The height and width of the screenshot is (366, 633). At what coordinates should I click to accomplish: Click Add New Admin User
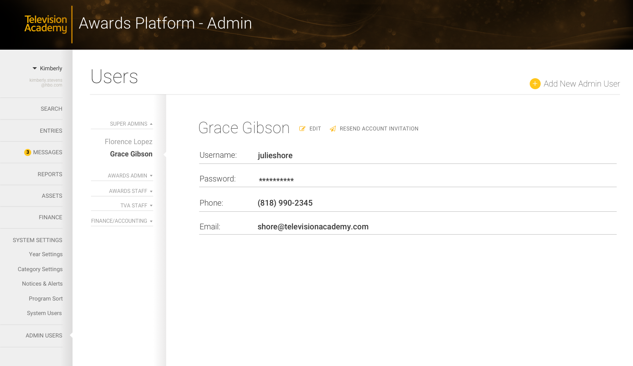pos(582,84)
